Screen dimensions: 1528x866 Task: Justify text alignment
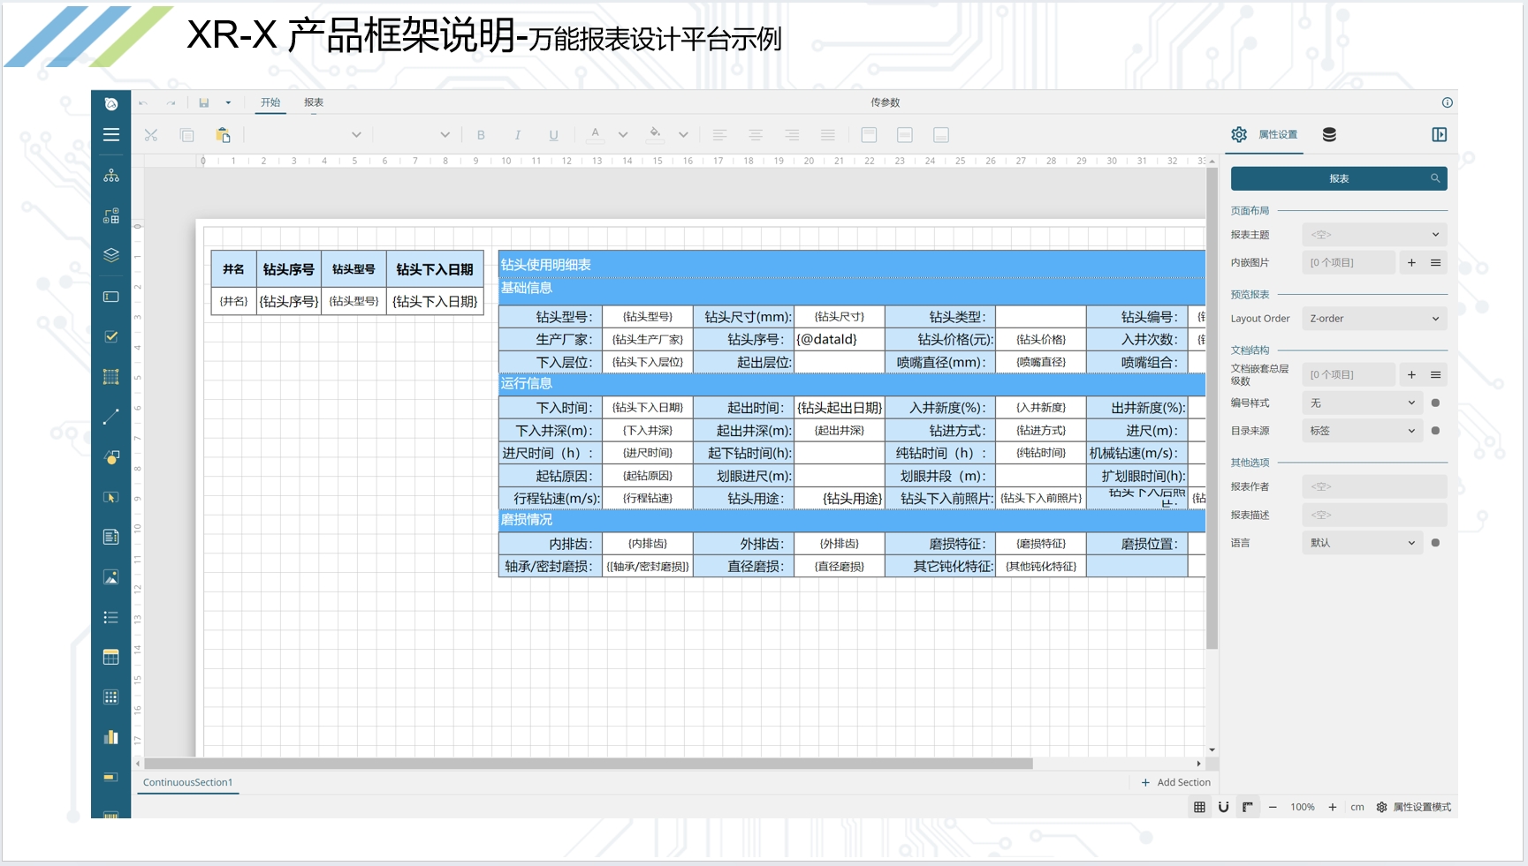pos(828,135)
